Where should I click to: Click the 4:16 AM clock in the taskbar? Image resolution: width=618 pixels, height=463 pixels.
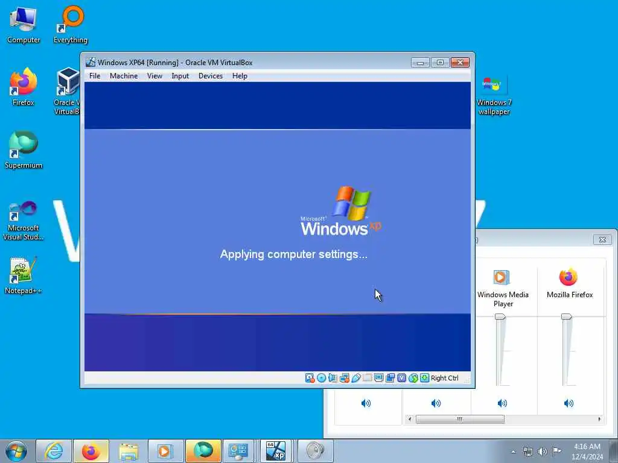click(587, 451)
